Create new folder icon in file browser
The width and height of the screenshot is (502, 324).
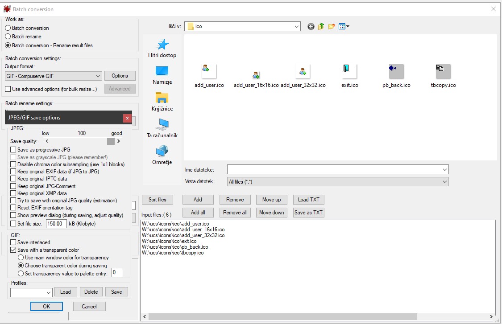pos(332,27)
